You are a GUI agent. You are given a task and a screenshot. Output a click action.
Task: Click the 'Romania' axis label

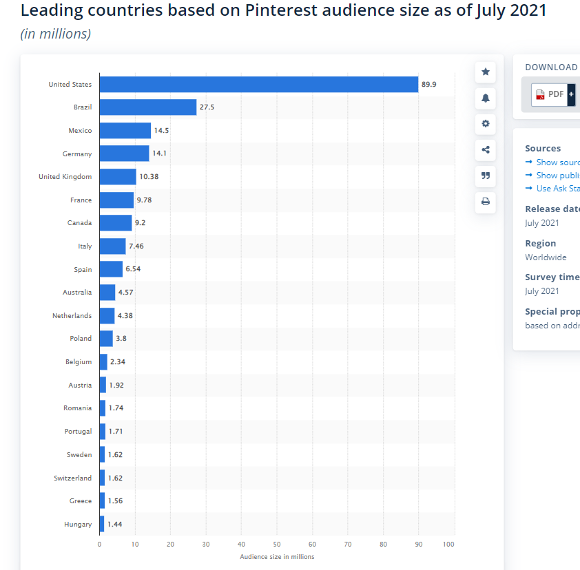(77, 408)
